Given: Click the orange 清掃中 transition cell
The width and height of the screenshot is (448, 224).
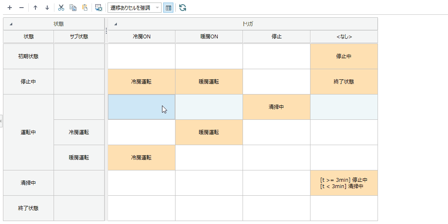Looking at the screenshot, I should point(277,107).
